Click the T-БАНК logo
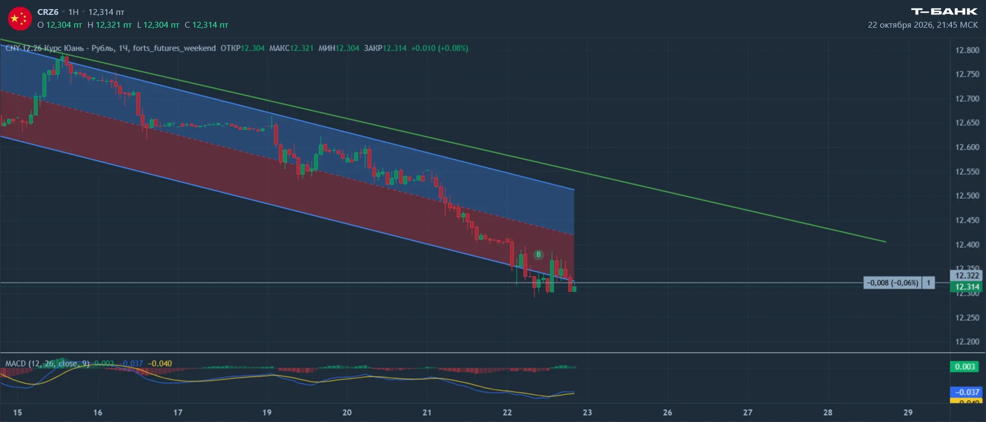This screenshot has width=986, height=422. pyautogui.click(x=944, y=11)
